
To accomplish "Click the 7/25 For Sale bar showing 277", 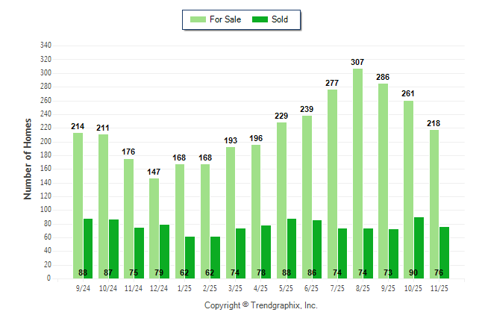I will [x=332, y=184].
